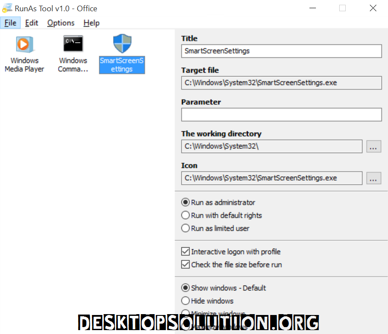
Task: Close the RunAs Tool window
Action: pos(373,8)
